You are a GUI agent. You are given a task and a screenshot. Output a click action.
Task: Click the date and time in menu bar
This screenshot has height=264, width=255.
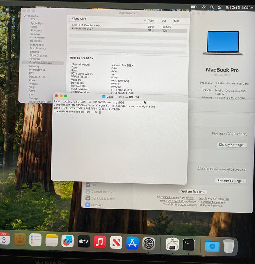240,8
